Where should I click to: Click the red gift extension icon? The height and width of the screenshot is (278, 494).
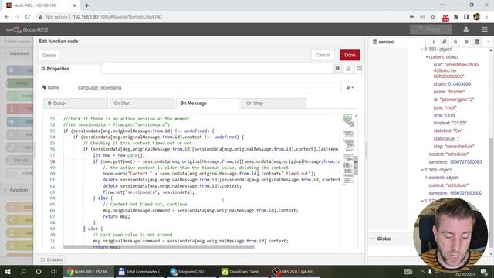coord(445,17)
